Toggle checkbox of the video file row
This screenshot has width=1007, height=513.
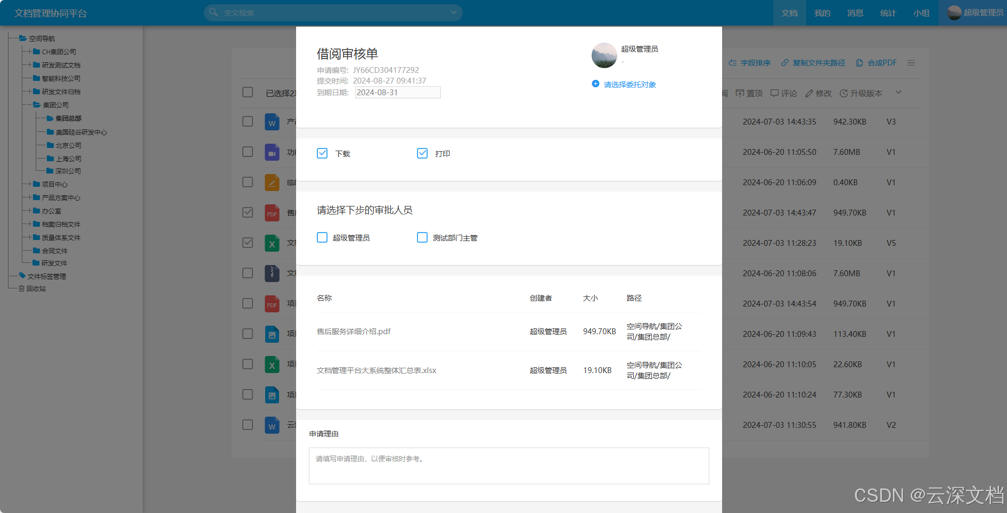coord(248,152)
